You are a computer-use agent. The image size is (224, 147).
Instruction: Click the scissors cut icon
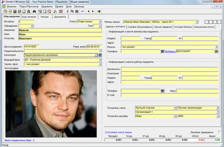pyautogui.click(x=67, y=11)
